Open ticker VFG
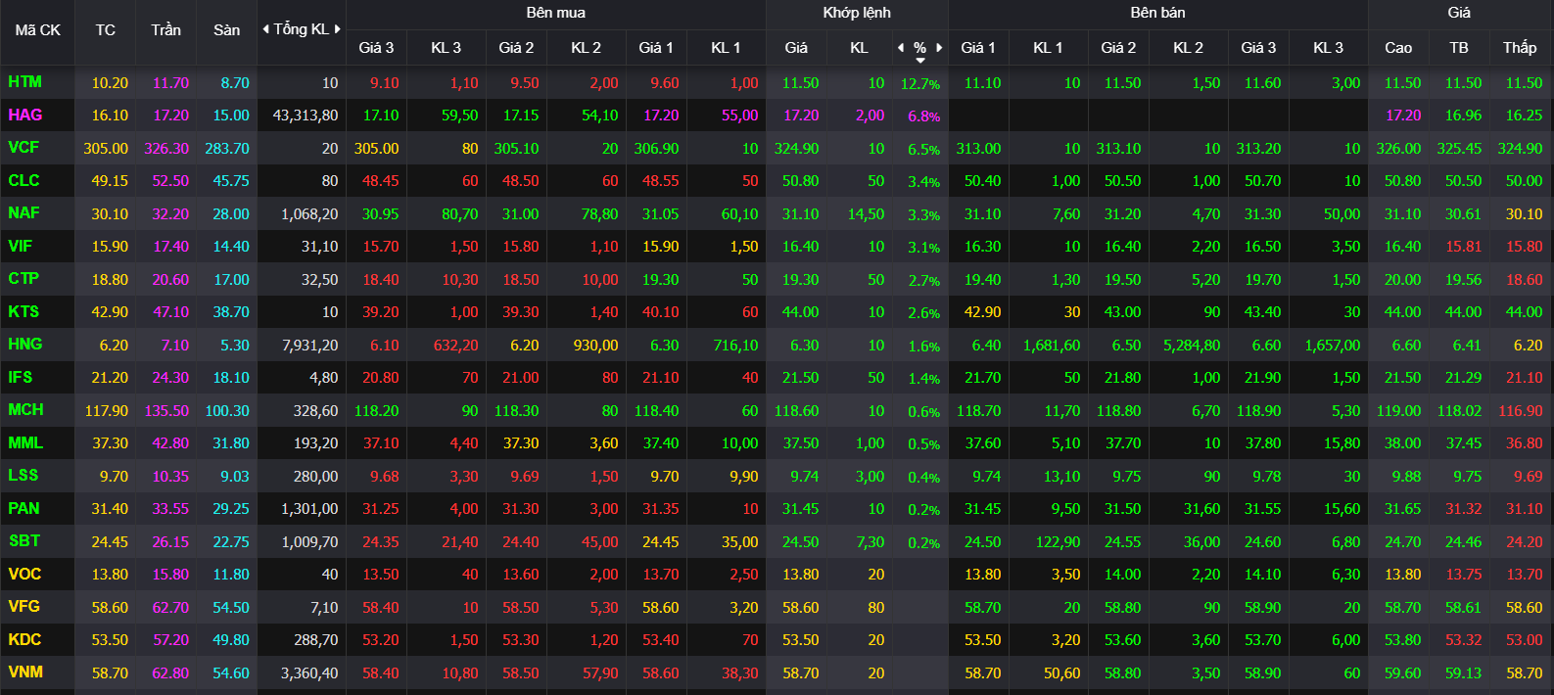 (24, 607)
